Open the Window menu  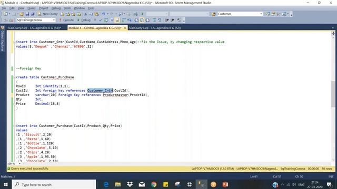[x=79, y=8]
